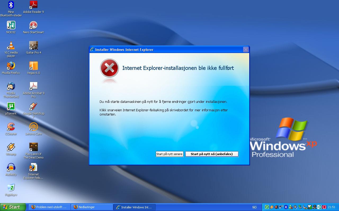Click the red rightmost tray icon

coord(324,207)
